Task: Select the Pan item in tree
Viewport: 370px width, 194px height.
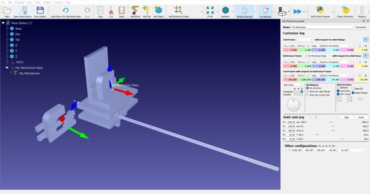Action: [x=17, y=34]
